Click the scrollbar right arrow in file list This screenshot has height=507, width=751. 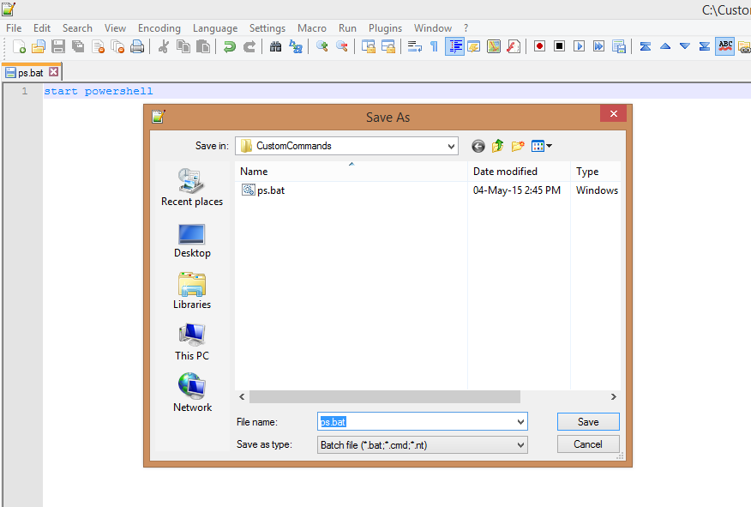tap(614, 397)
